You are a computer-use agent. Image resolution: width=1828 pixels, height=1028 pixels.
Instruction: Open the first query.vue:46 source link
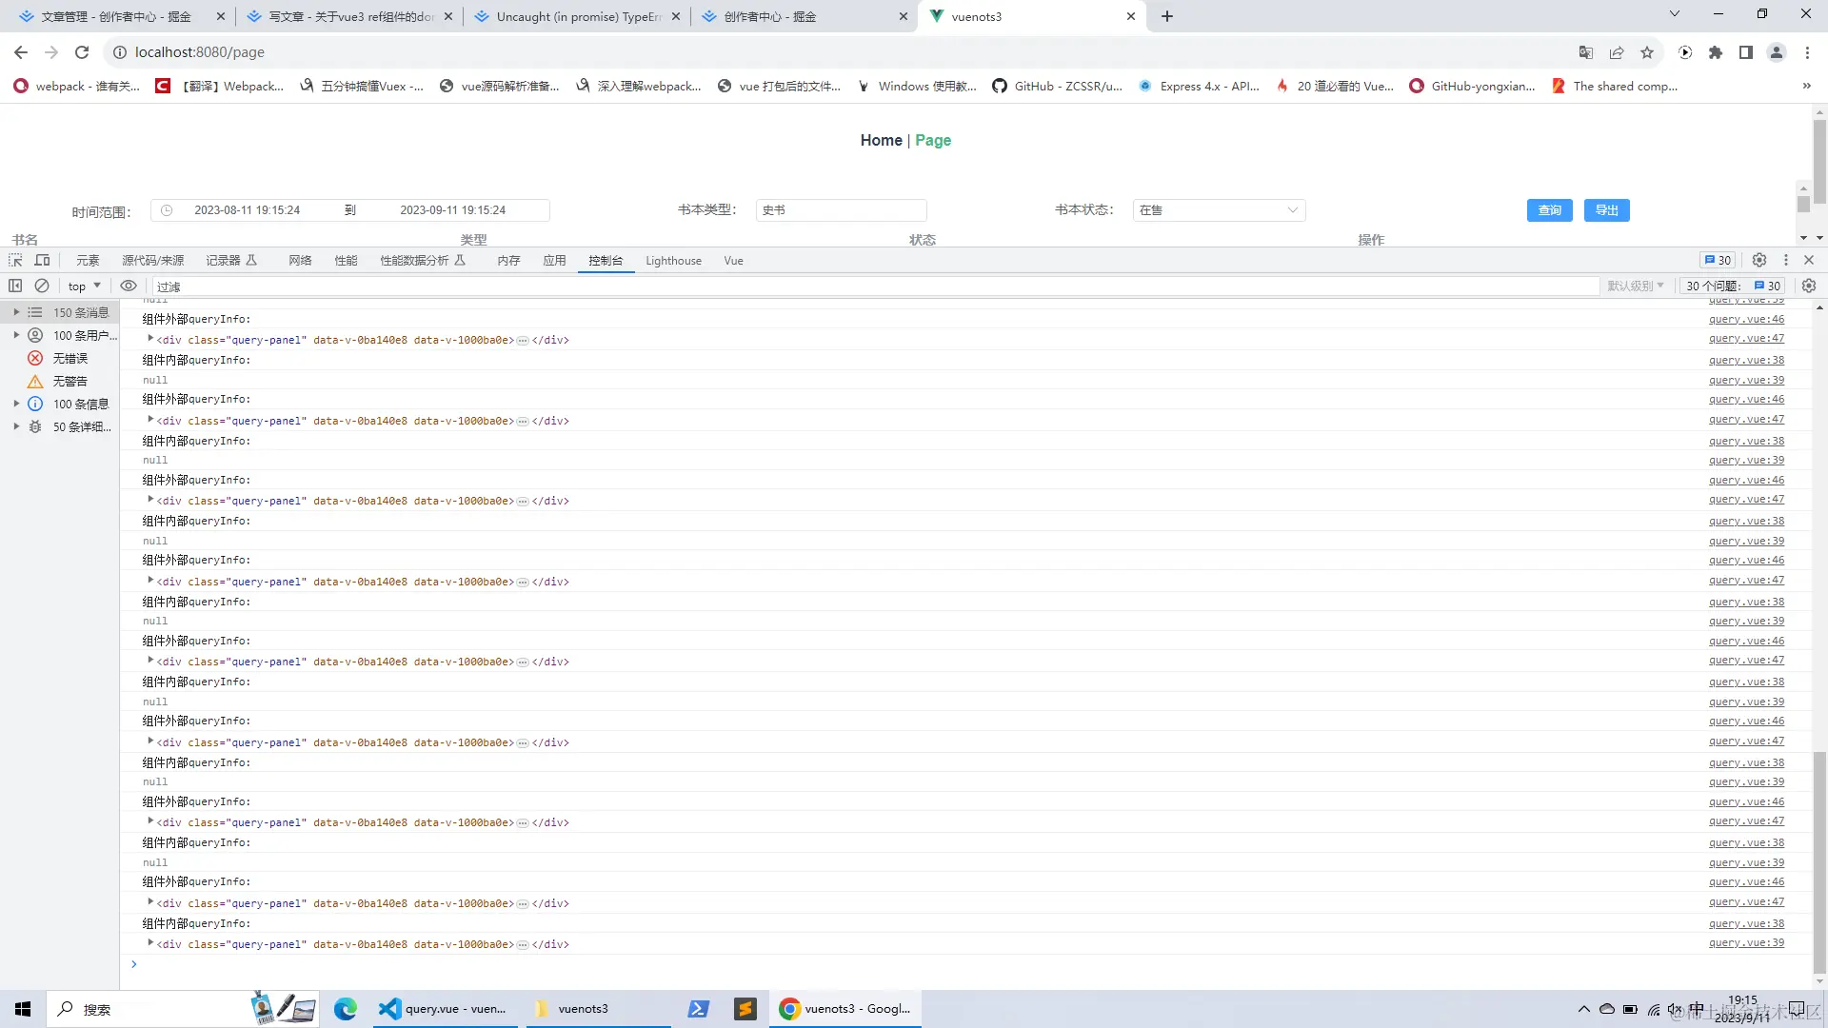(1746, 319)
